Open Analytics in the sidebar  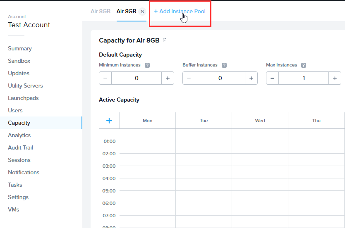coord(19,135)
